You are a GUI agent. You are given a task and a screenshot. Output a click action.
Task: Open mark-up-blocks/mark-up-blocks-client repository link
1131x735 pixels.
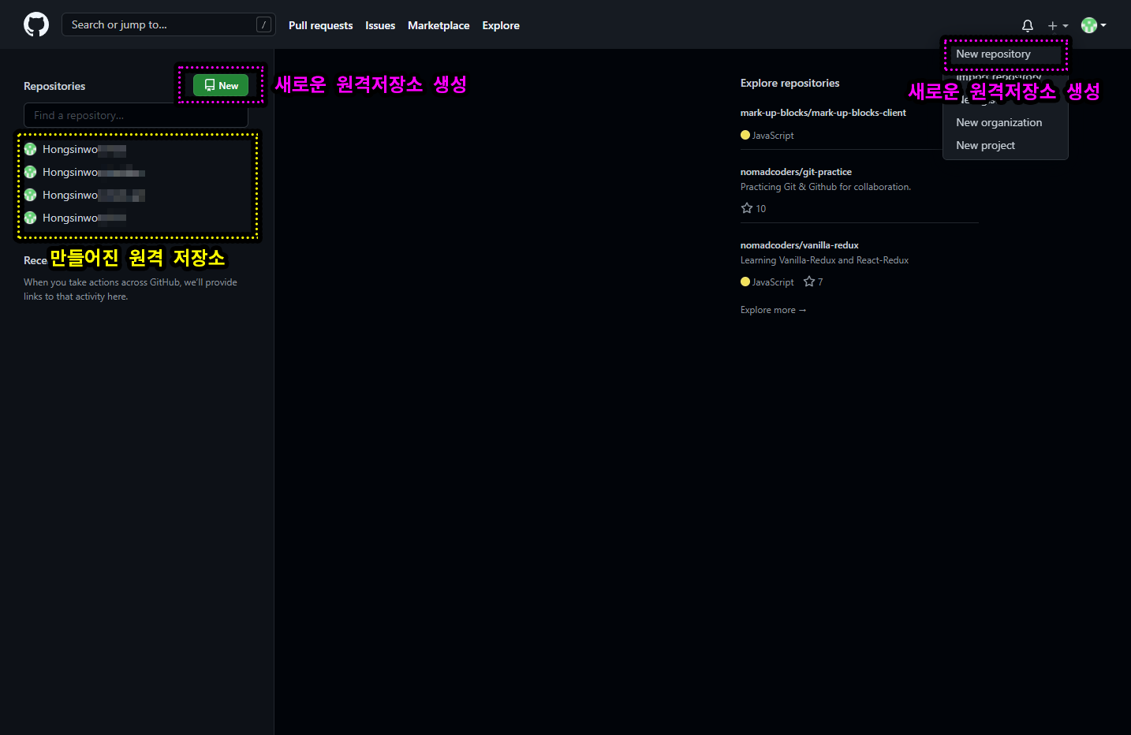coord(823,113)
